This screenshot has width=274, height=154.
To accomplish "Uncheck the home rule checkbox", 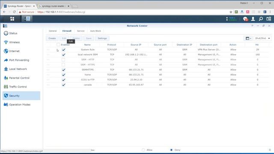I will 63,75.
